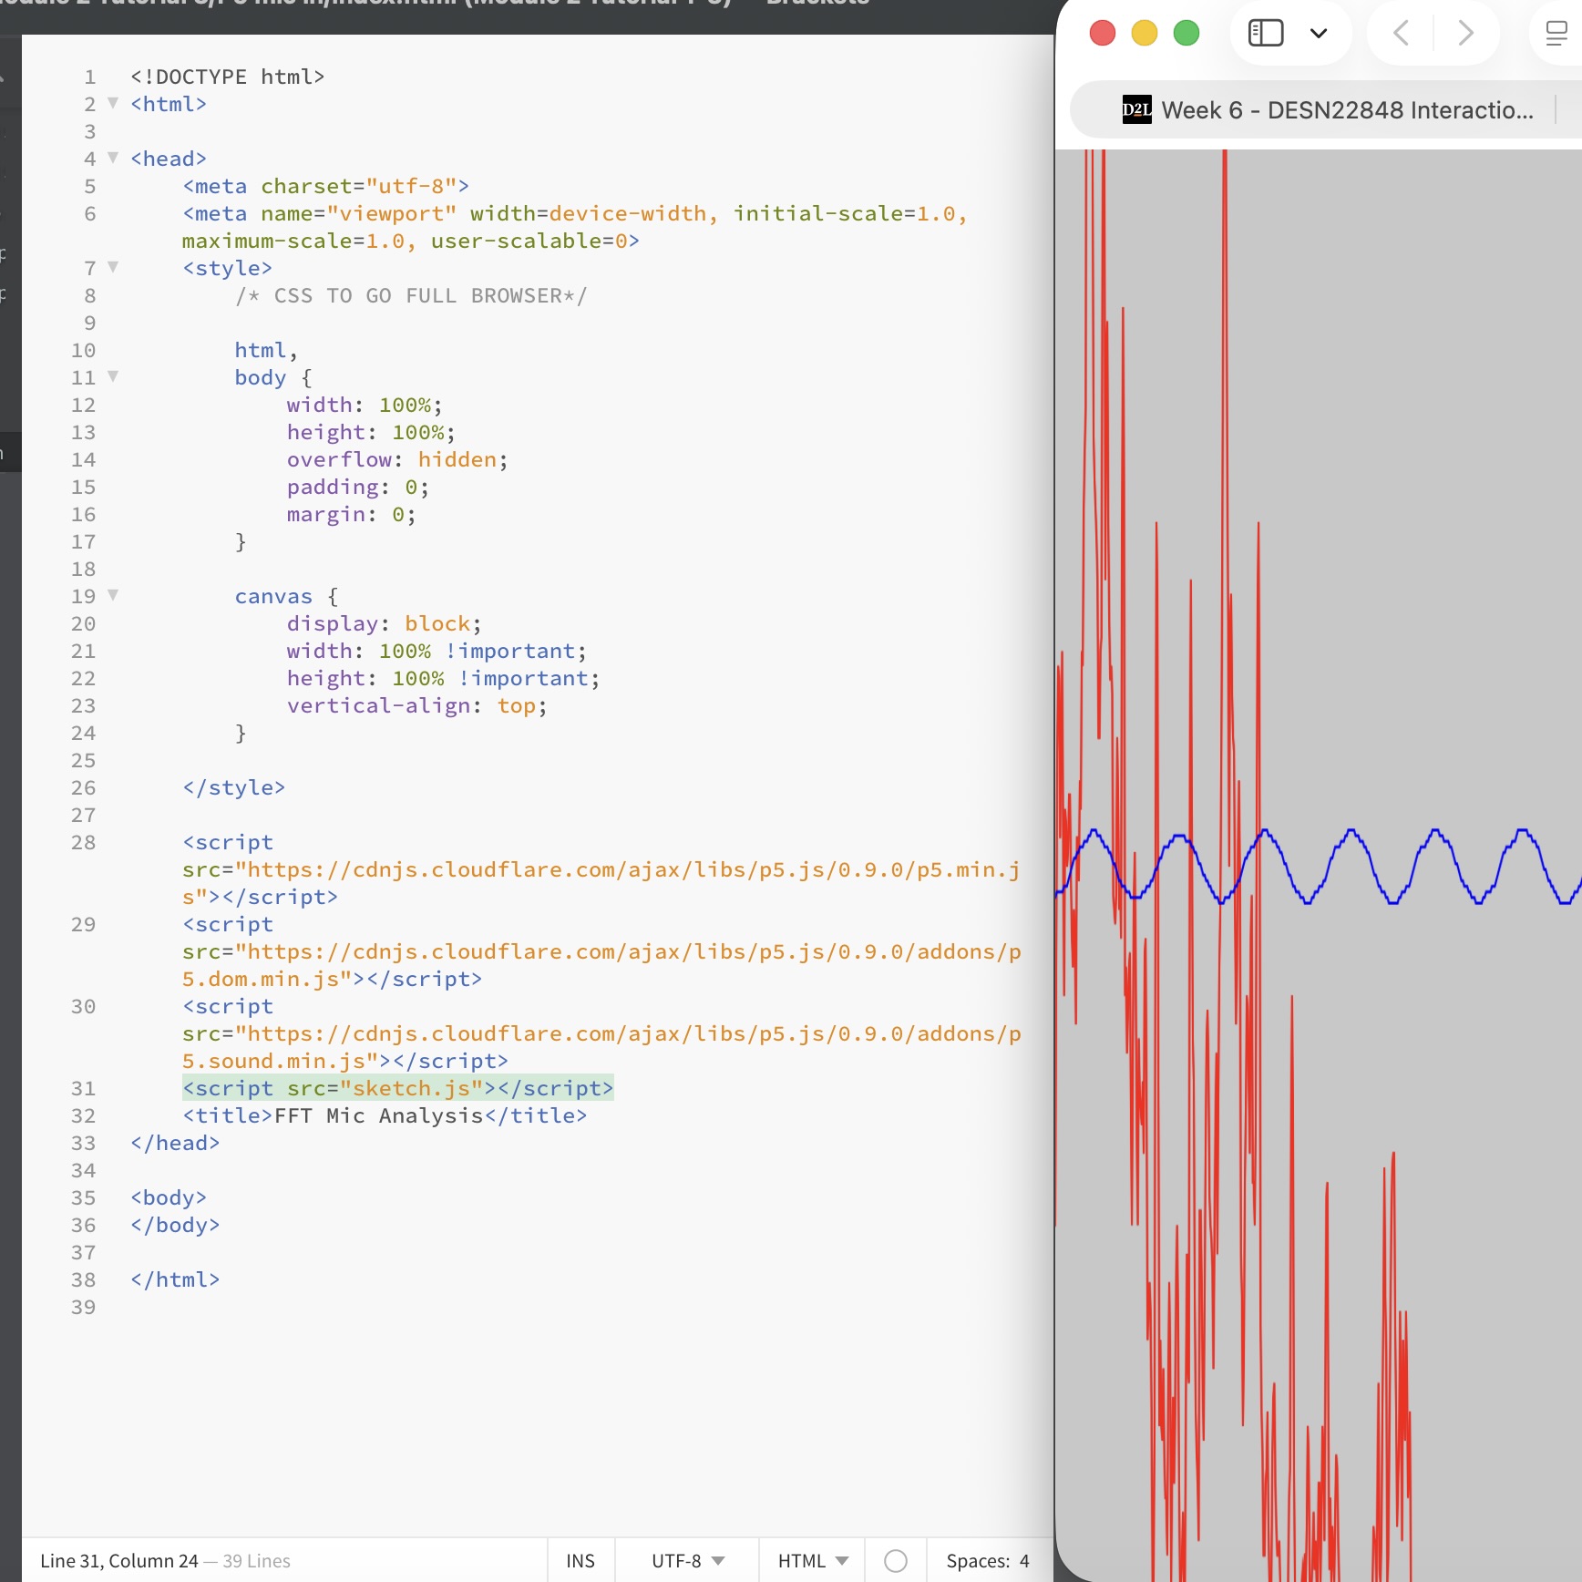Select the highlighted sketch.js script tag on line 31

397,1087
